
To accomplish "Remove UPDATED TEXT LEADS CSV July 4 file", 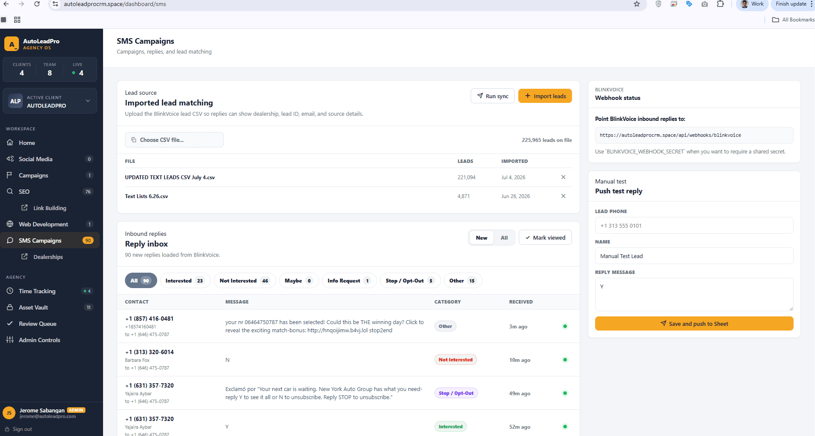I will pos(563,177).
